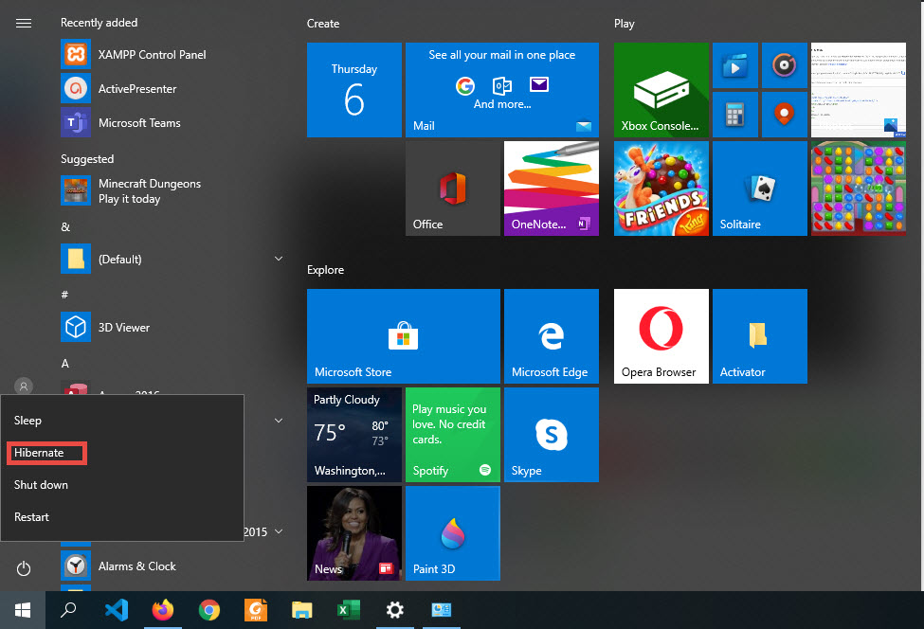The image size is (924, 629).
Task: Launch the Skype tile
Action: tap(551, 435)
